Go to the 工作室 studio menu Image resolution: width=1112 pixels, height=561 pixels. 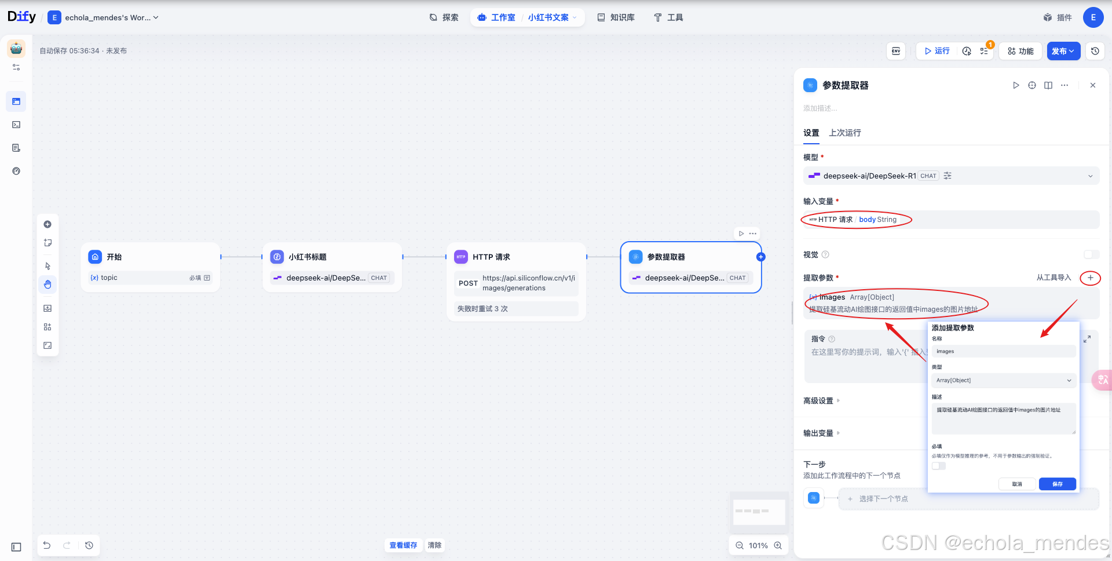496,17
